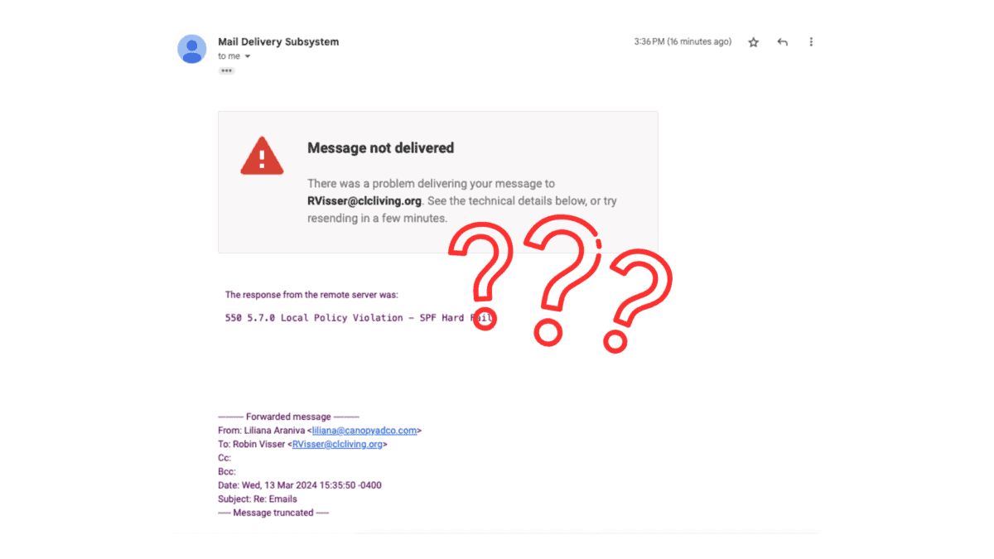Click the Mail Delivery Subsystem sender name
Screen dimensions: 994x559
click(x=278, y=41)
